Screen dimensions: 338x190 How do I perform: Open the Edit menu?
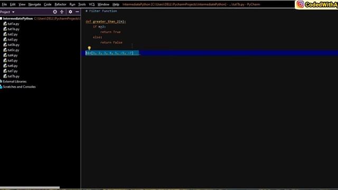[x=13, y=4]
